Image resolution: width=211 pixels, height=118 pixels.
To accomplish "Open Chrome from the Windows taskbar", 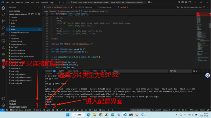I will [101, 115].
